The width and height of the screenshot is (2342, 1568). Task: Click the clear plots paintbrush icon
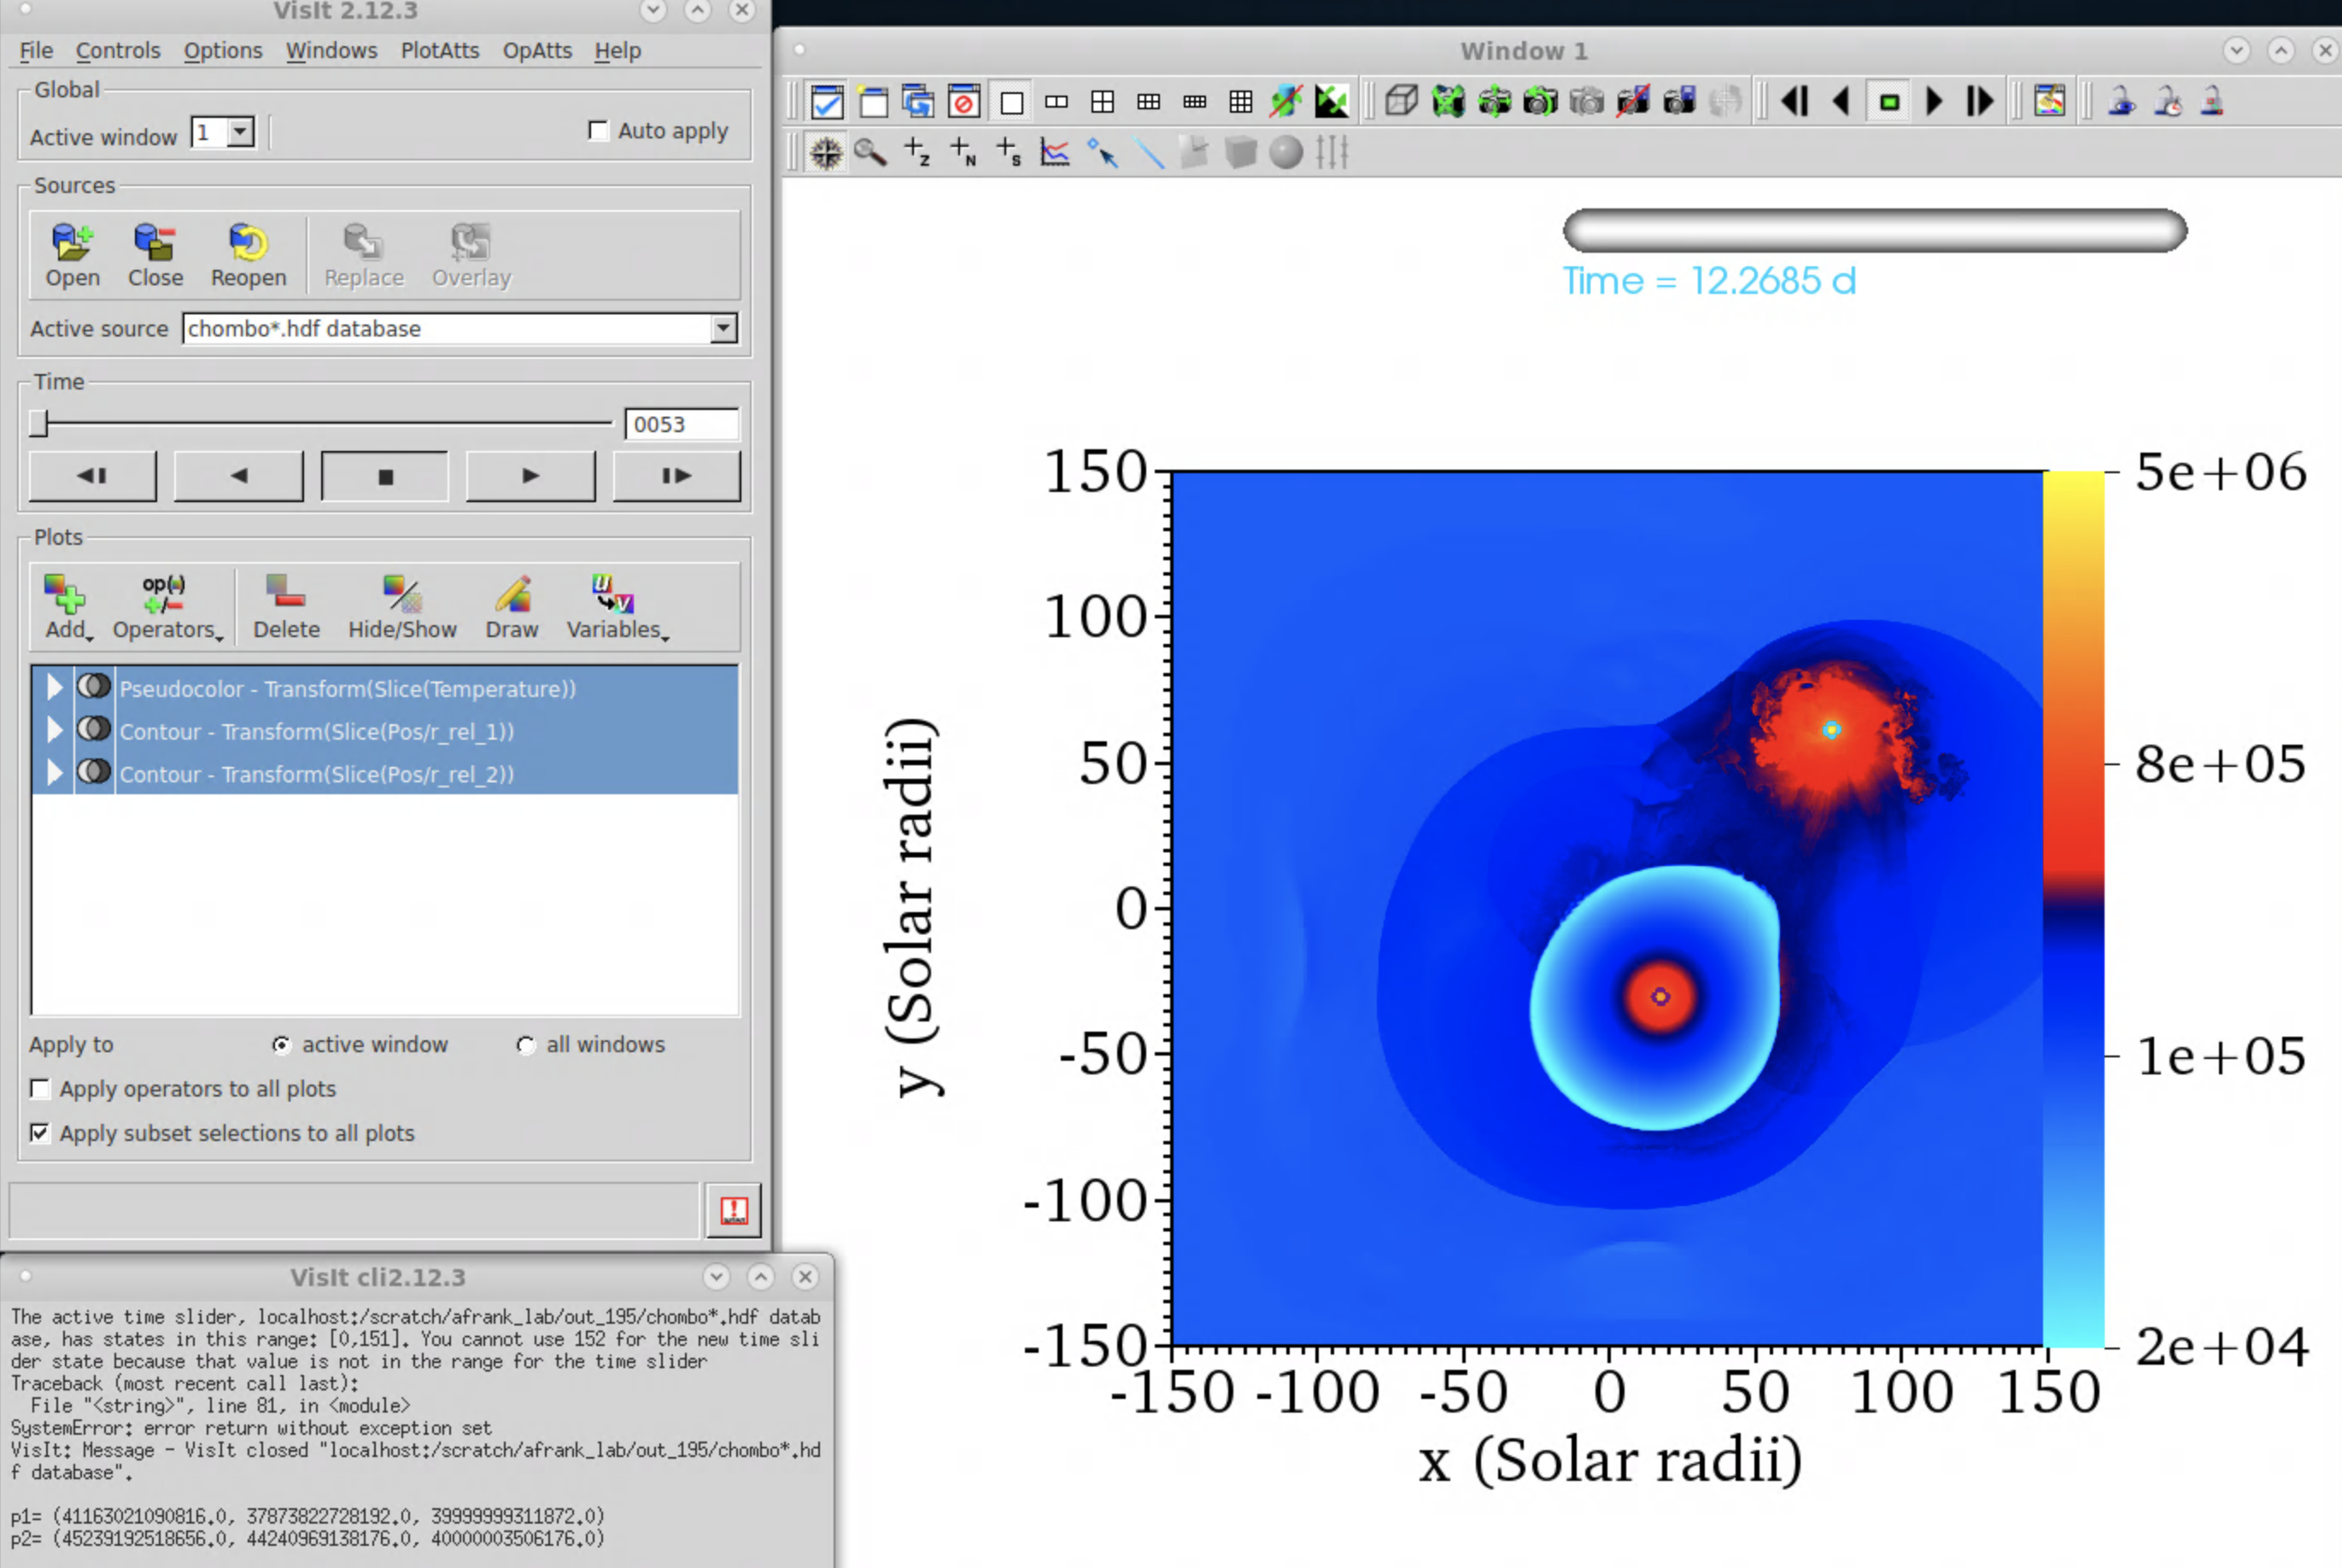[x=2049, y=101]
